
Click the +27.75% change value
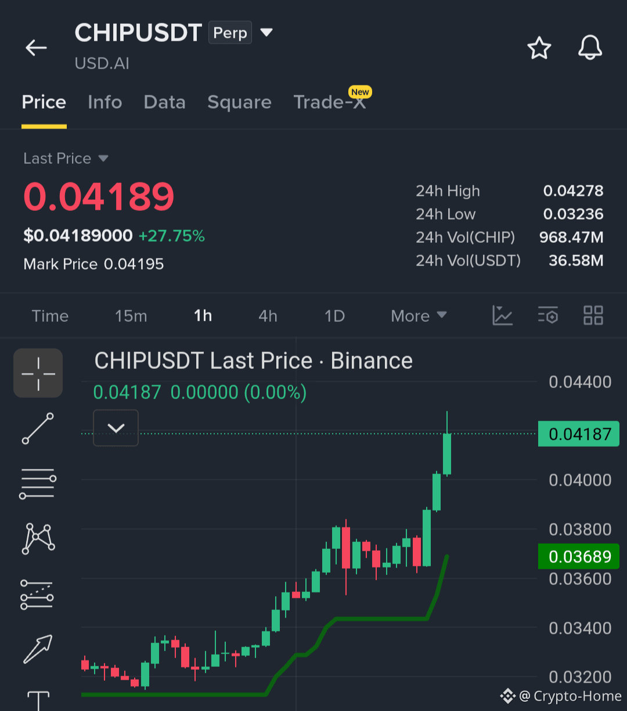172,236
